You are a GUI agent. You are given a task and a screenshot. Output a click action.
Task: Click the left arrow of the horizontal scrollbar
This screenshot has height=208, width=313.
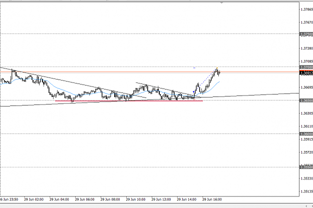pos(306,206)
